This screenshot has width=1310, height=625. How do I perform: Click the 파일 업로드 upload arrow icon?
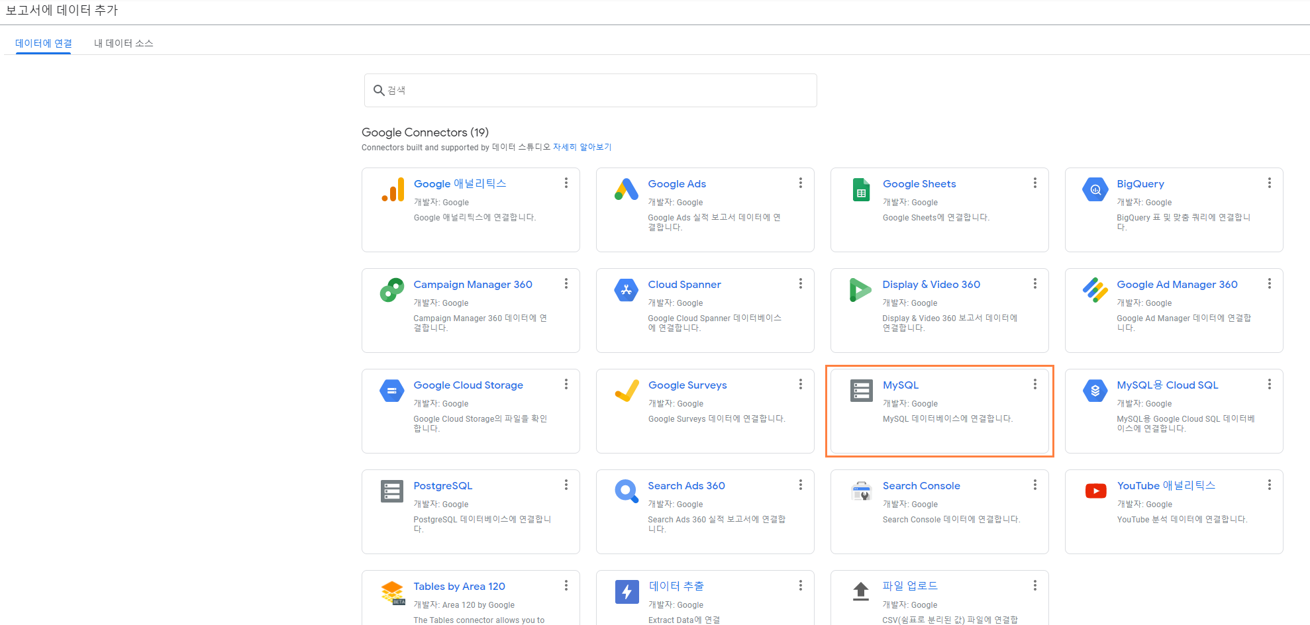(x=861, y=591)
